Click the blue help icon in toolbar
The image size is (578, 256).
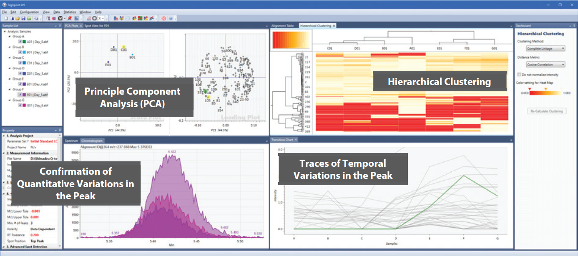pyautogui.click(x=171, y=18)
